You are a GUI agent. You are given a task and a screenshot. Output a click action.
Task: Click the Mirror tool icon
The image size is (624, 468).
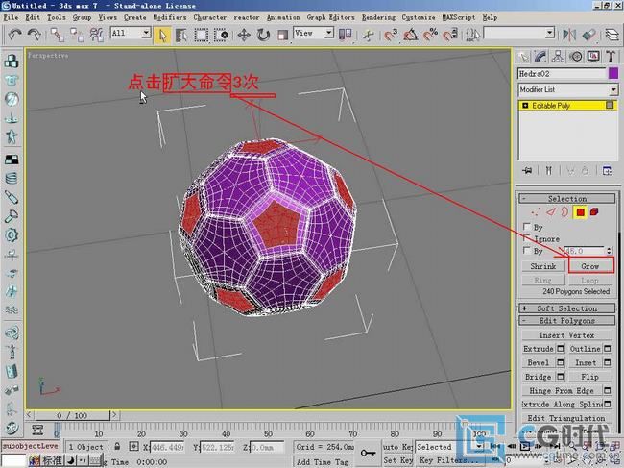point(569,35)
